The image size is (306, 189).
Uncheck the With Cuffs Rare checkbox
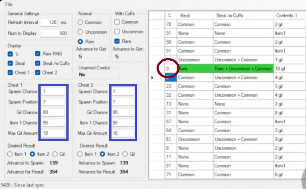coord(117,41)
